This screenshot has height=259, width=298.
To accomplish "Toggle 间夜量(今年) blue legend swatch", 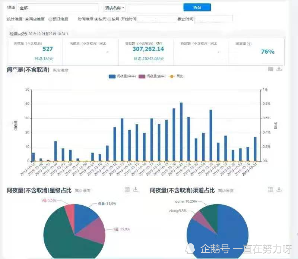I will pyautogui.click(x=112, y=76).
